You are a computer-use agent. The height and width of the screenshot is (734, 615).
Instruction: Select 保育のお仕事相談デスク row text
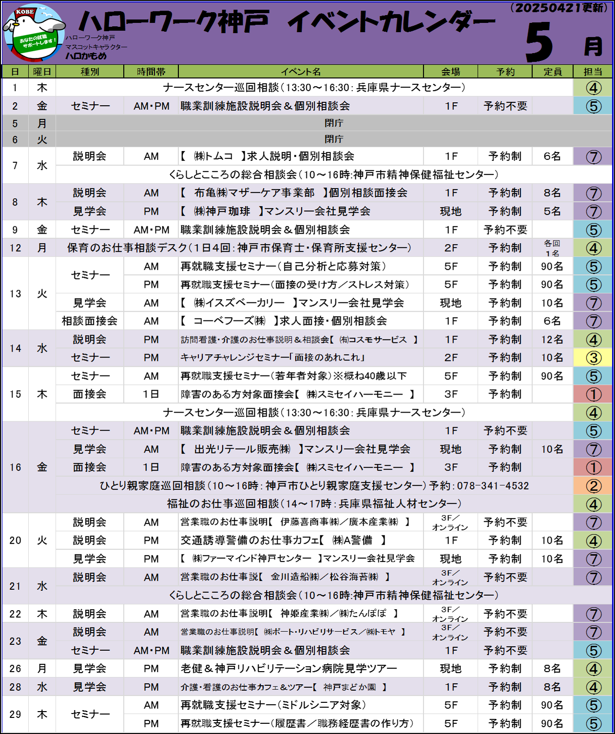tap(239, 248)
